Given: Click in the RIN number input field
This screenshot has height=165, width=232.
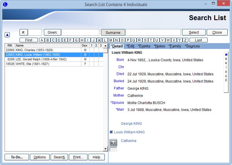Looking at the screenshot, I should pos(35,32).
